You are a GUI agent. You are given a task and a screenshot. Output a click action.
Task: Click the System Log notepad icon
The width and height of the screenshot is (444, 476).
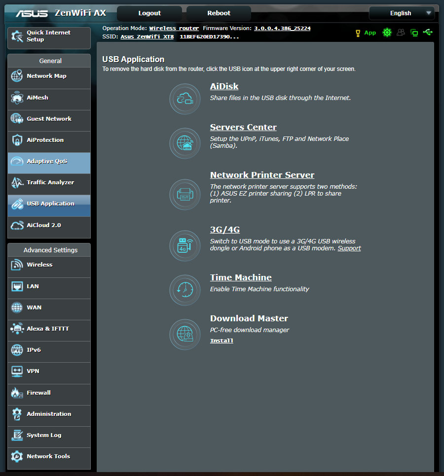point(17,435)
